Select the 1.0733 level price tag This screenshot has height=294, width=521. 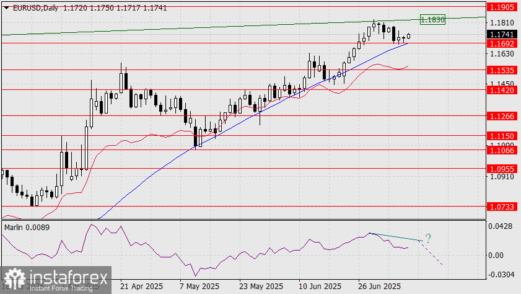coord(502,207)
